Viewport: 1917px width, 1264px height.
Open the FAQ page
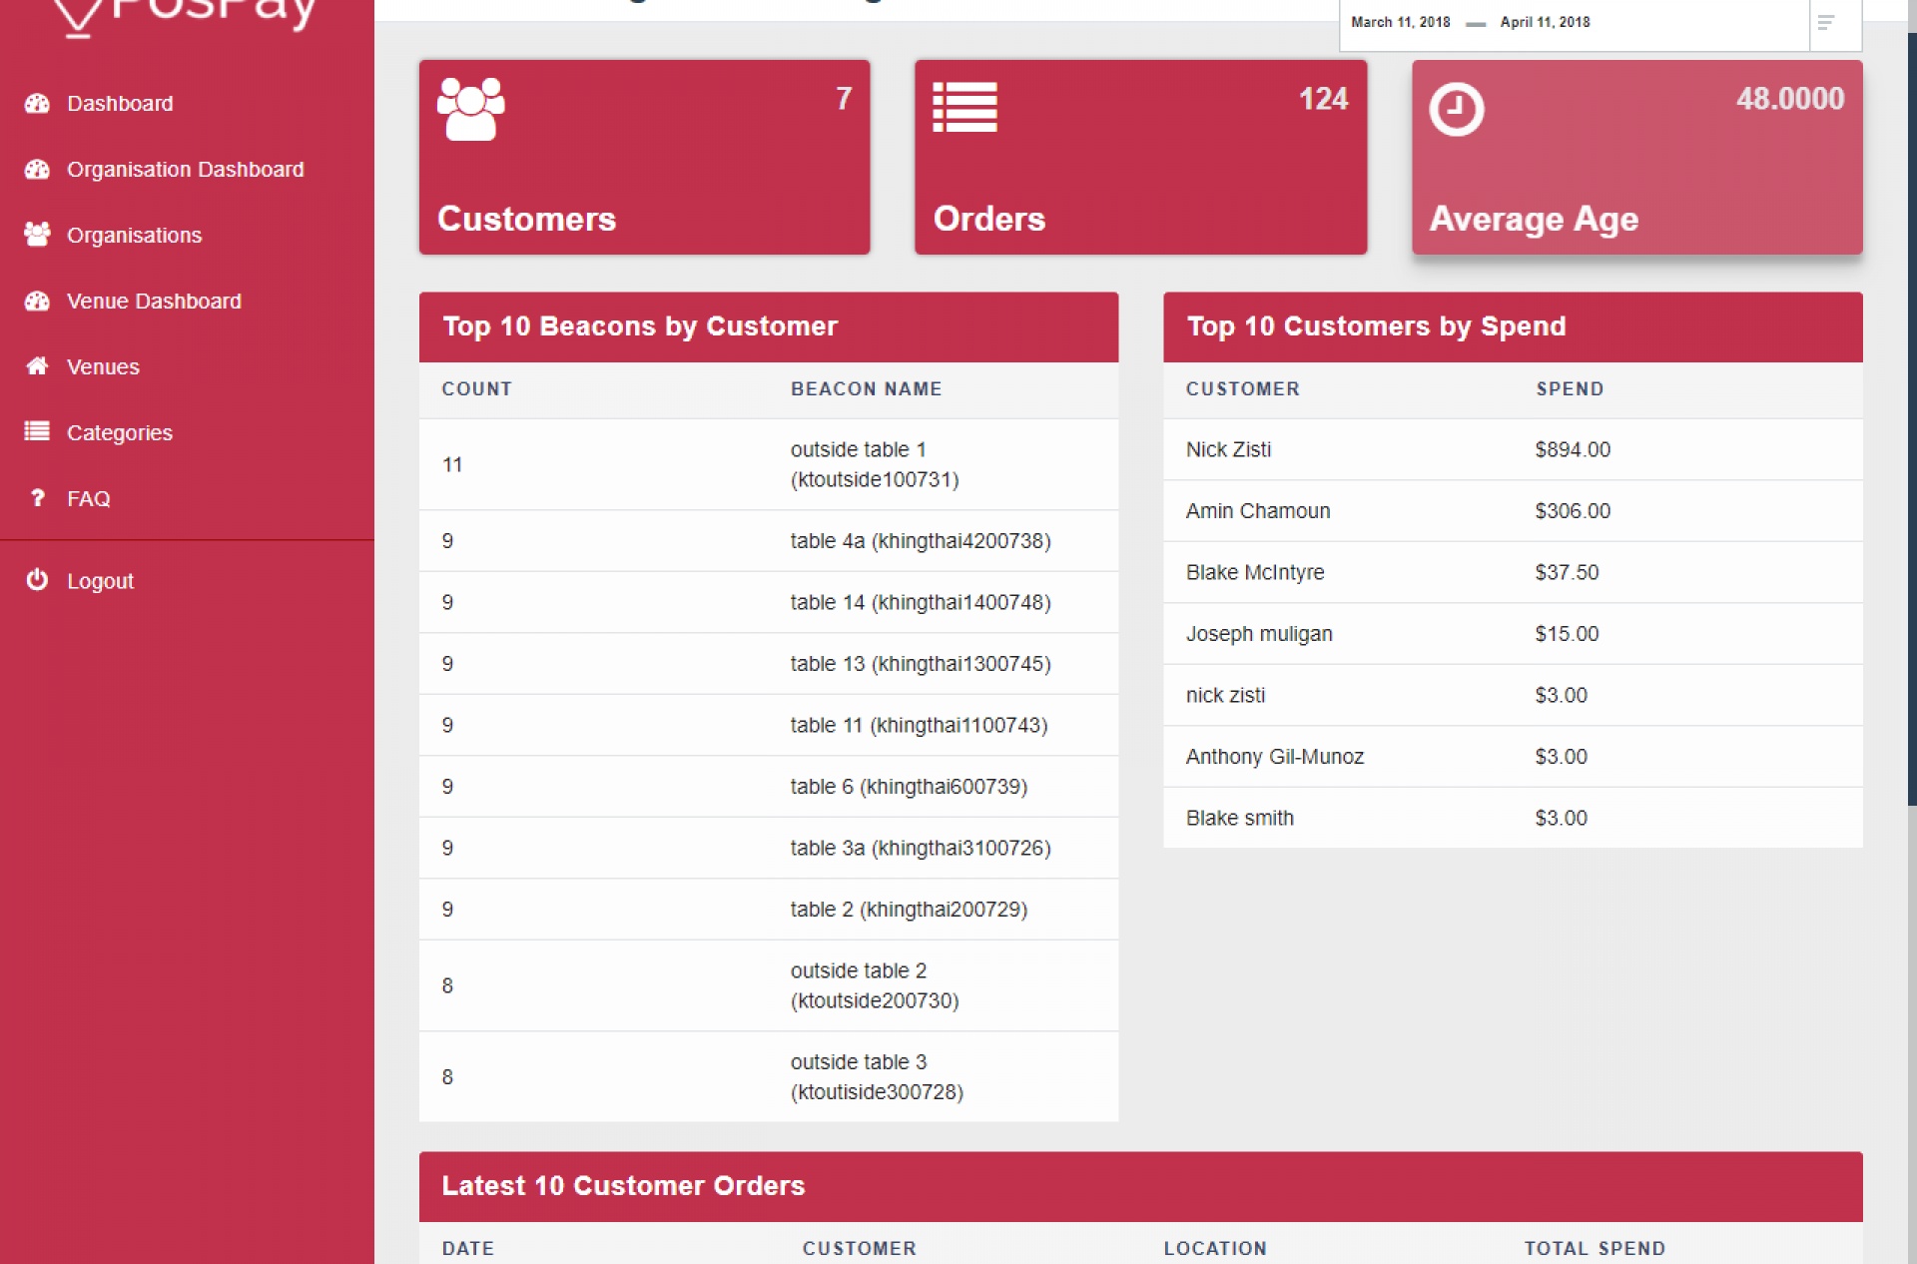[x=89, y=498]
